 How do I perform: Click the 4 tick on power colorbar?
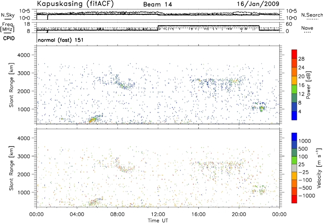tap(300, 111)
